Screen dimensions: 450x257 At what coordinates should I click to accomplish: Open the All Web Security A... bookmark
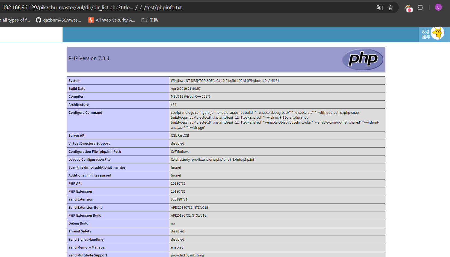112,20
